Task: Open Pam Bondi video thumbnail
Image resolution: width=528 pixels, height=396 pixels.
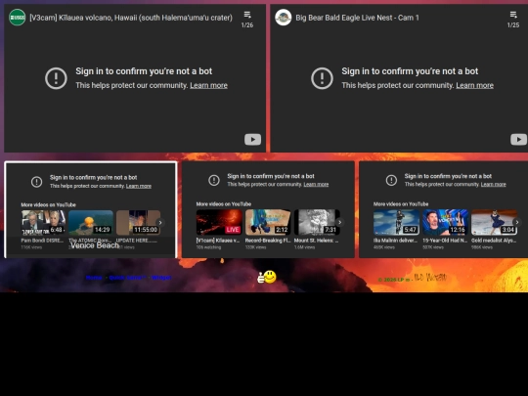Action: pos(43,223)
